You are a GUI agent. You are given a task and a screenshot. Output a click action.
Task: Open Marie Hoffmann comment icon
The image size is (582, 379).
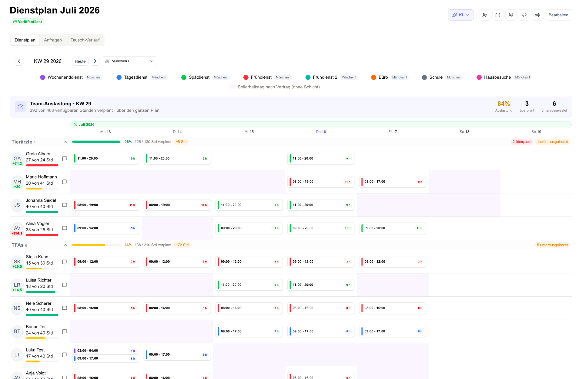[65, 182]
